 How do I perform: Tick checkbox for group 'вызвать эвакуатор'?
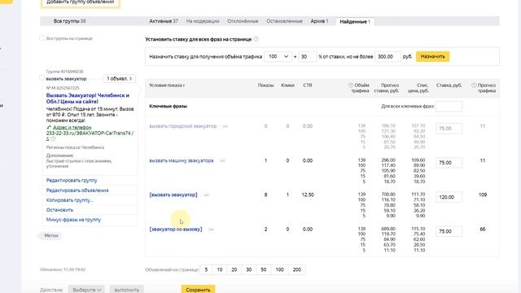(x=42, y=78)
